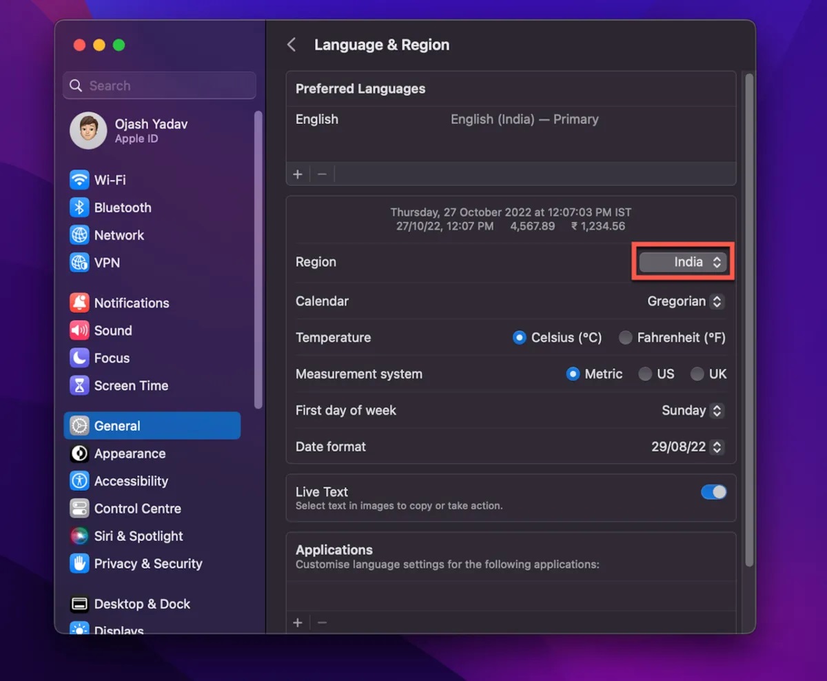Click the 4,567.89 number sample
827x681 pixels.
tap(533, 226)
